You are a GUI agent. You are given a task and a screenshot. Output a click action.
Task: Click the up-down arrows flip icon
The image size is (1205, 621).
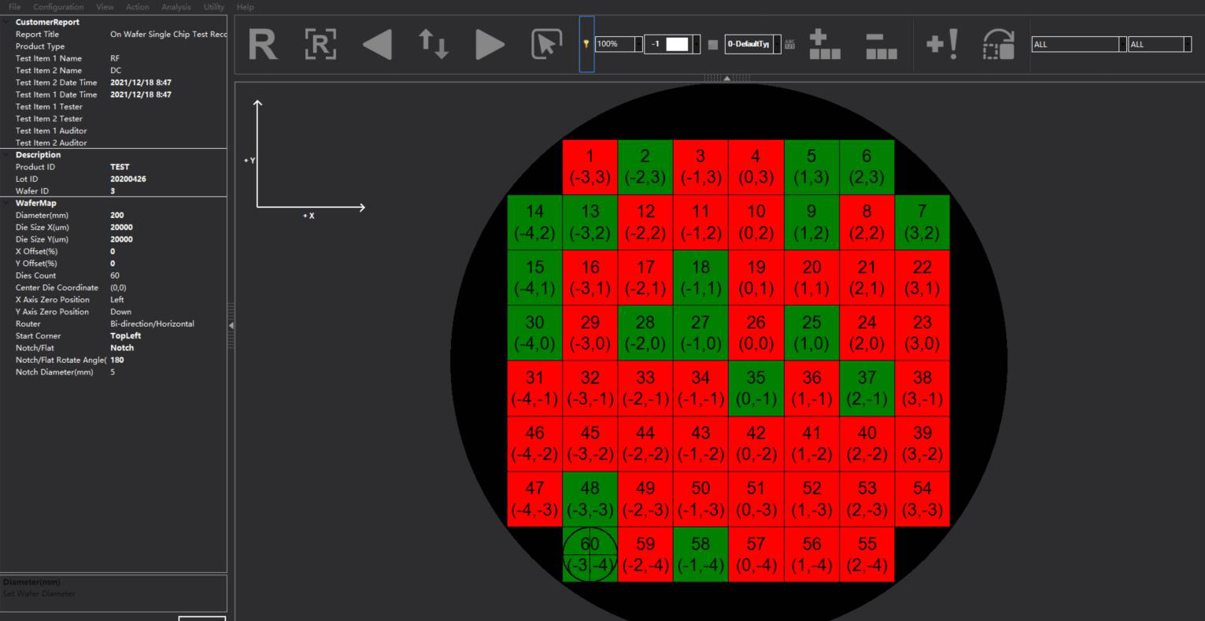[434, 44]
